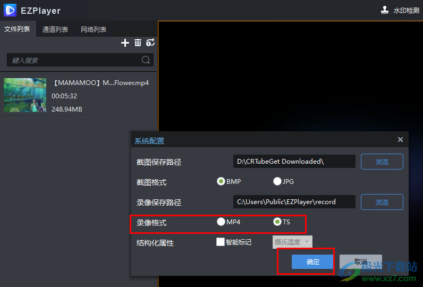This screenshot has width=423, height=287.
Task: Enable the 智能标记 checkbox
Action: [x=221, y=242]
